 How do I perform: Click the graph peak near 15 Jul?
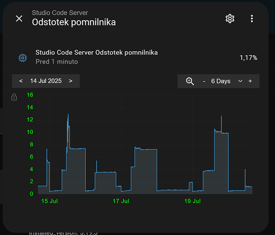tap(68, 114)
